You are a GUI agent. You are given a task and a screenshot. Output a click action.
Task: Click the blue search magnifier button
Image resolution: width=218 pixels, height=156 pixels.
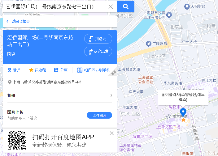pyautogui.click(x=125, y=6)
